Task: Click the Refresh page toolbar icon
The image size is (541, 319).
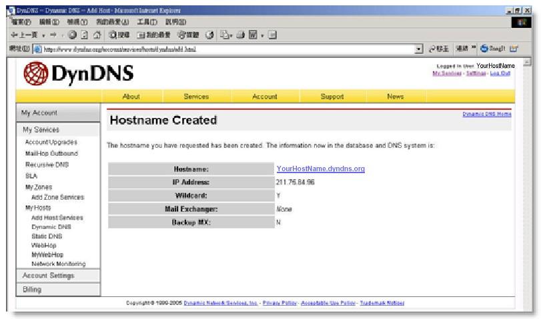Action: click(85, 35)
